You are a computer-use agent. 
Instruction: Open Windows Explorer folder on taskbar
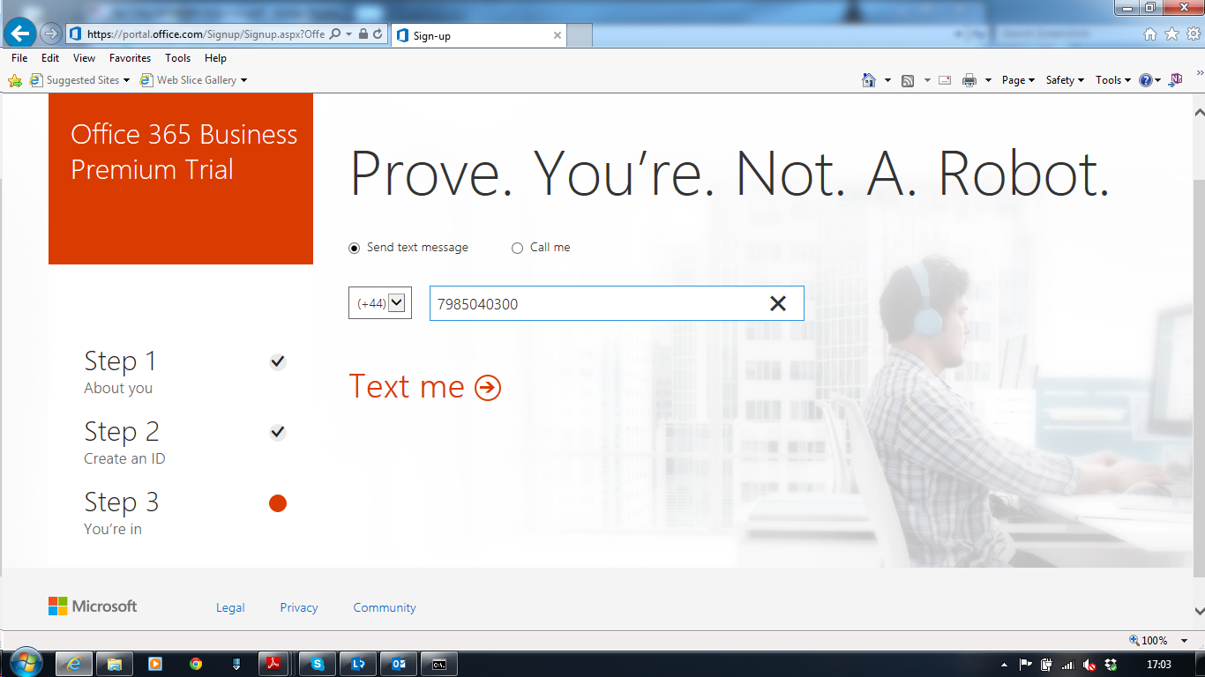[x=114, y=664]
